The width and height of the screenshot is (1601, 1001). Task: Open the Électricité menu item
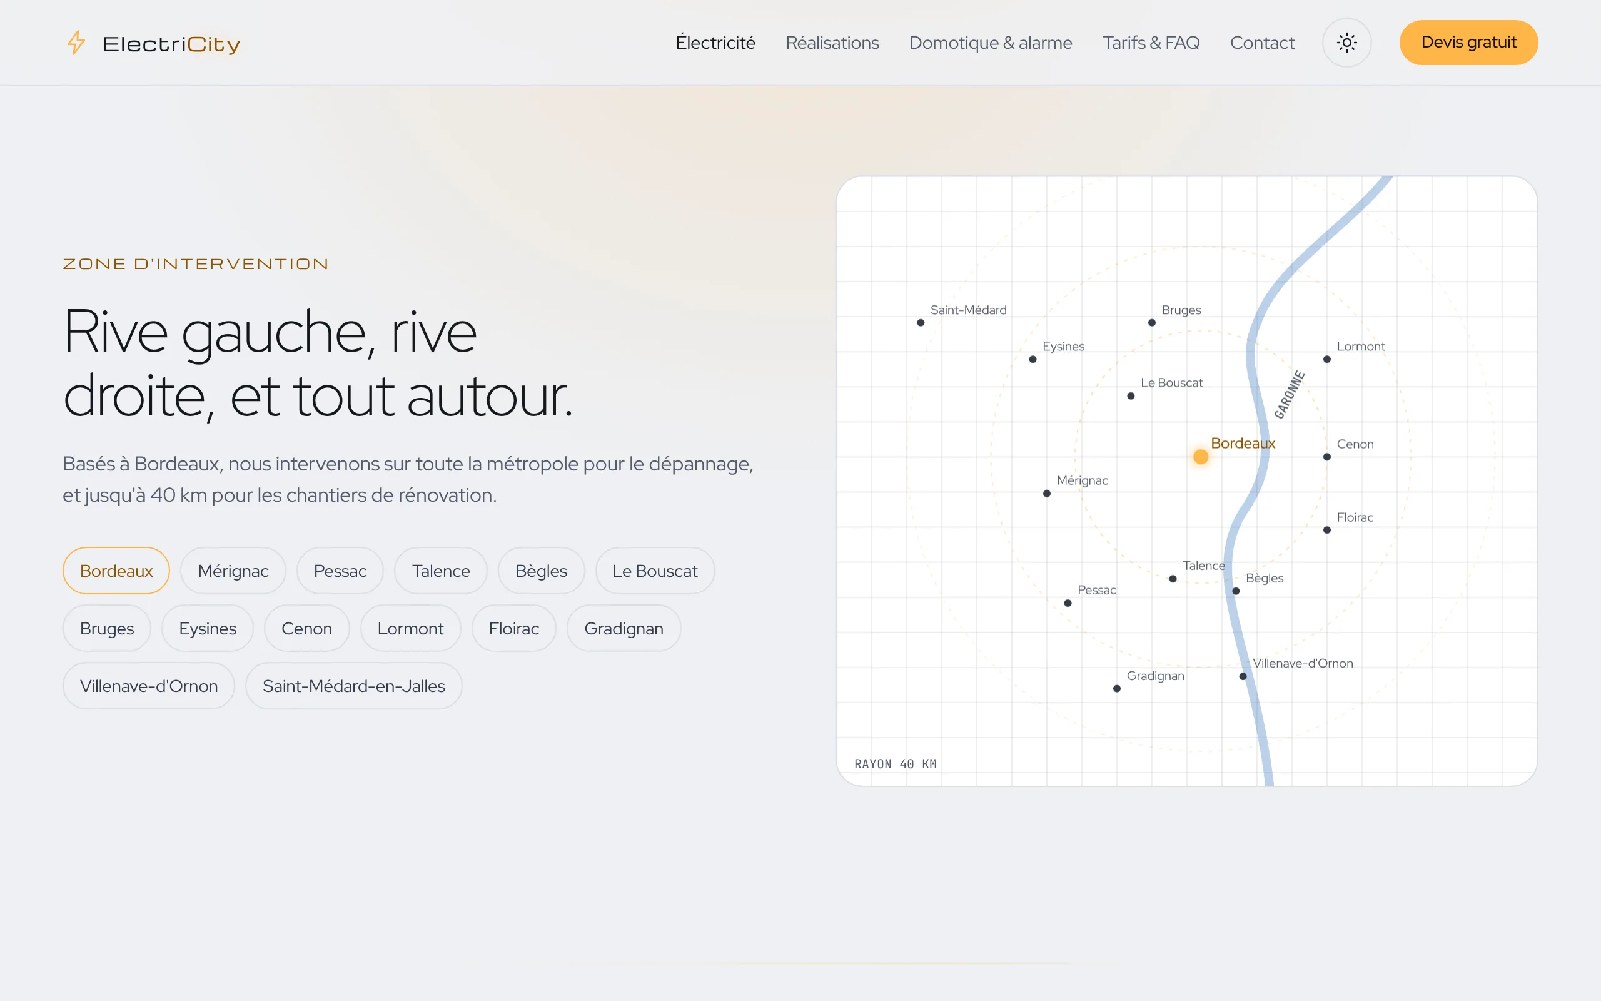(x=715, y=43)
